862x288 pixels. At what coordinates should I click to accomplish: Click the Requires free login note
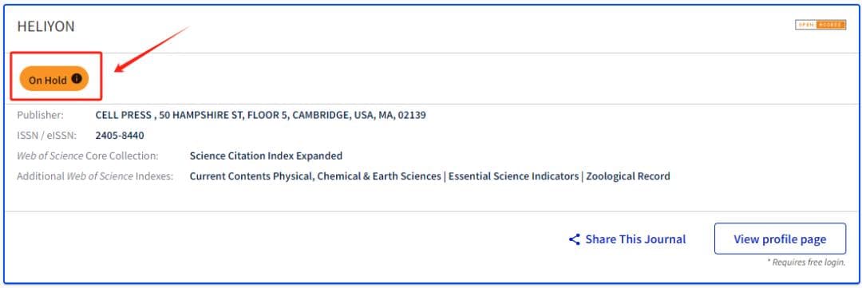806,262
